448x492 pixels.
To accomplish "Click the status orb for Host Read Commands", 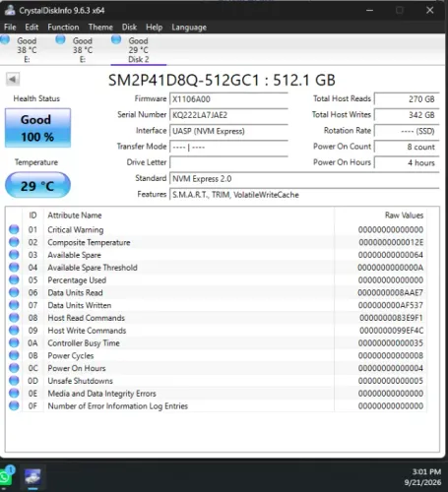I will [14, 318].
